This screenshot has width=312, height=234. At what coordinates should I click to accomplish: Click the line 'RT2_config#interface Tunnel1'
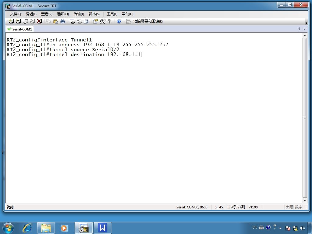click(49, 40)
